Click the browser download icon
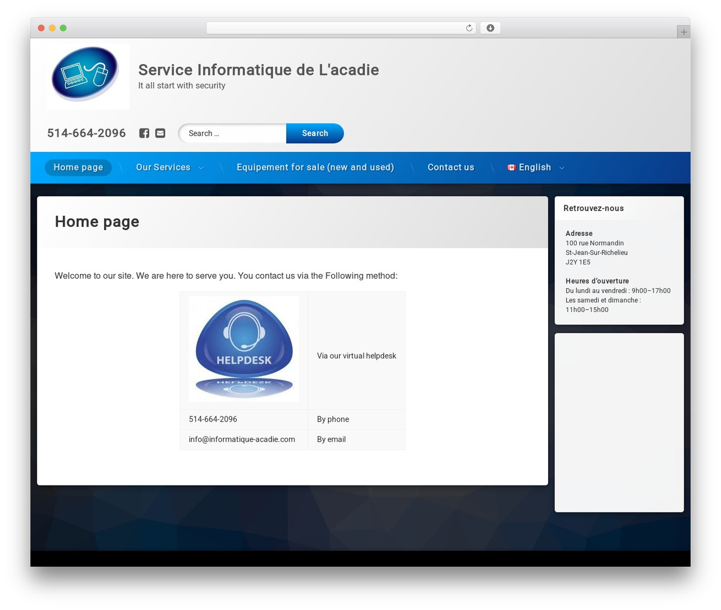 tap(491, 28)
